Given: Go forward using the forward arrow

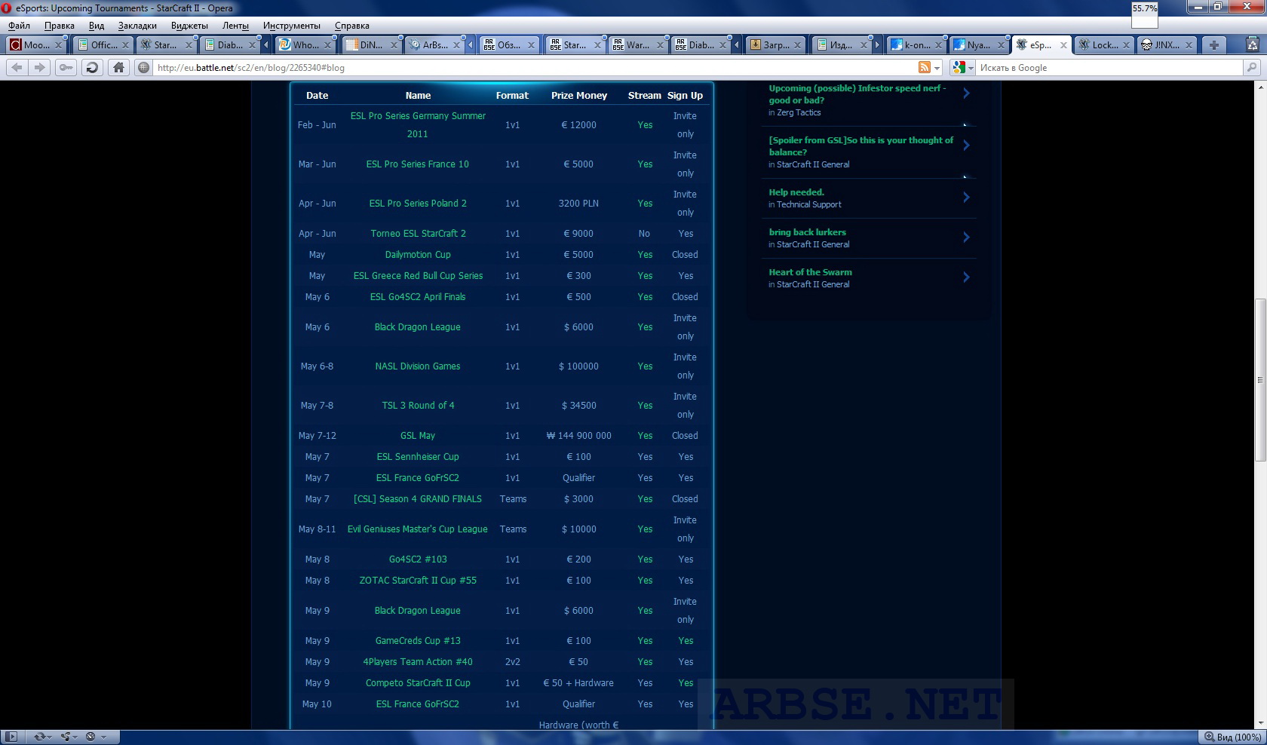Looking at the screenshot, I should (40, 67).
